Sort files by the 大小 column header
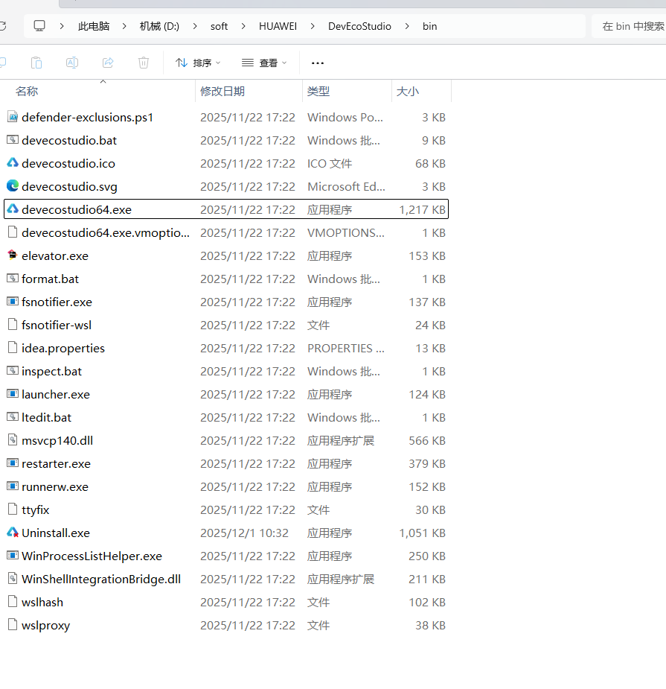This screenshot has height=689, width=666. [406, 91]
